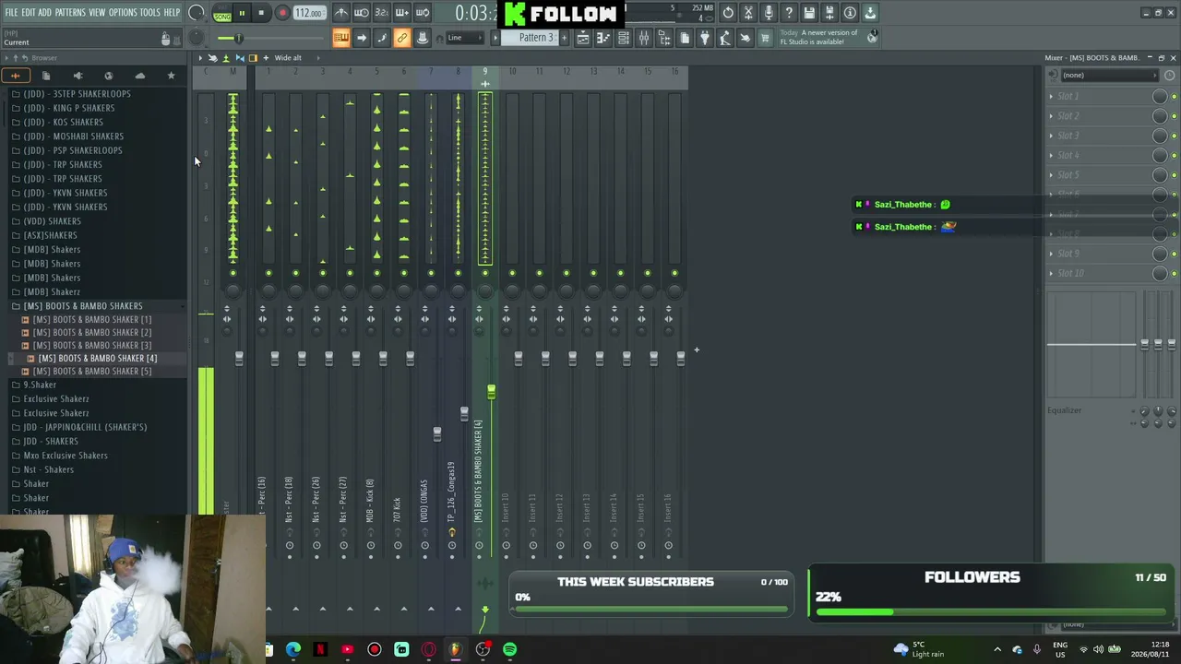Open the HELP menu

[x=173, y=13]
